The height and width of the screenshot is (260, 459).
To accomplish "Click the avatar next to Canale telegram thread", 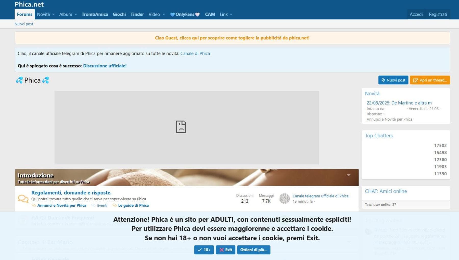I will click(x=285, y=199).
